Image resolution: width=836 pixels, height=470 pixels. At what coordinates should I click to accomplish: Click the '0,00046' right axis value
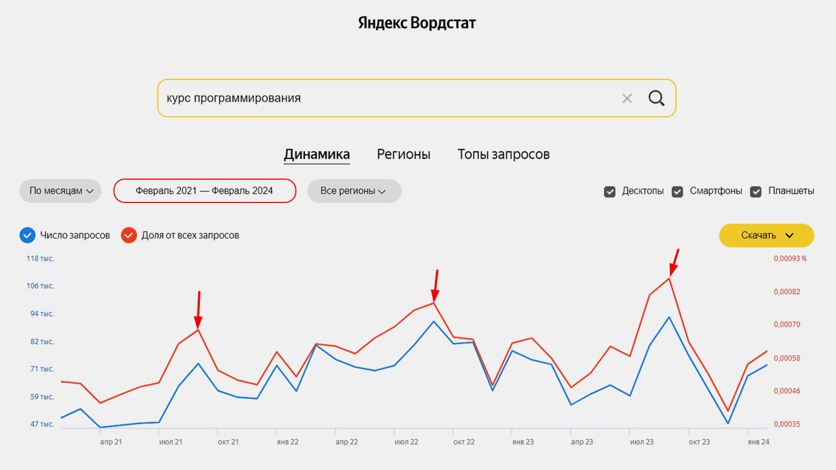pyautogui.click(x=787, y=391)
